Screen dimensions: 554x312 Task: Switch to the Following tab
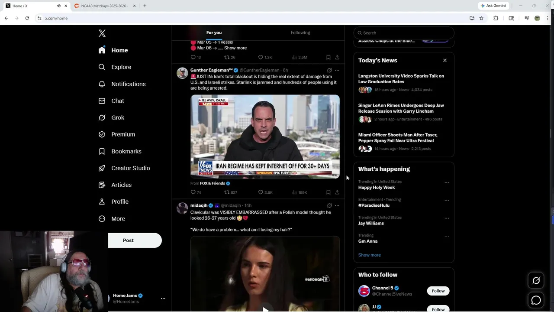click(x=300, y=32)
